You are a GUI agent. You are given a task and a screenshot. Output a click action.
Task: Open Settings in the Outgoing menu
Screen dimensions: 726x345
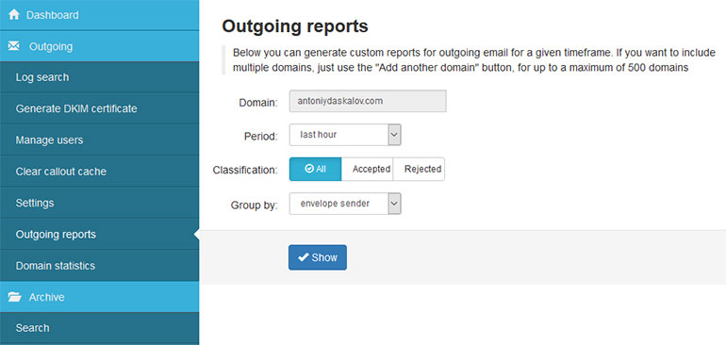point(100,203)
